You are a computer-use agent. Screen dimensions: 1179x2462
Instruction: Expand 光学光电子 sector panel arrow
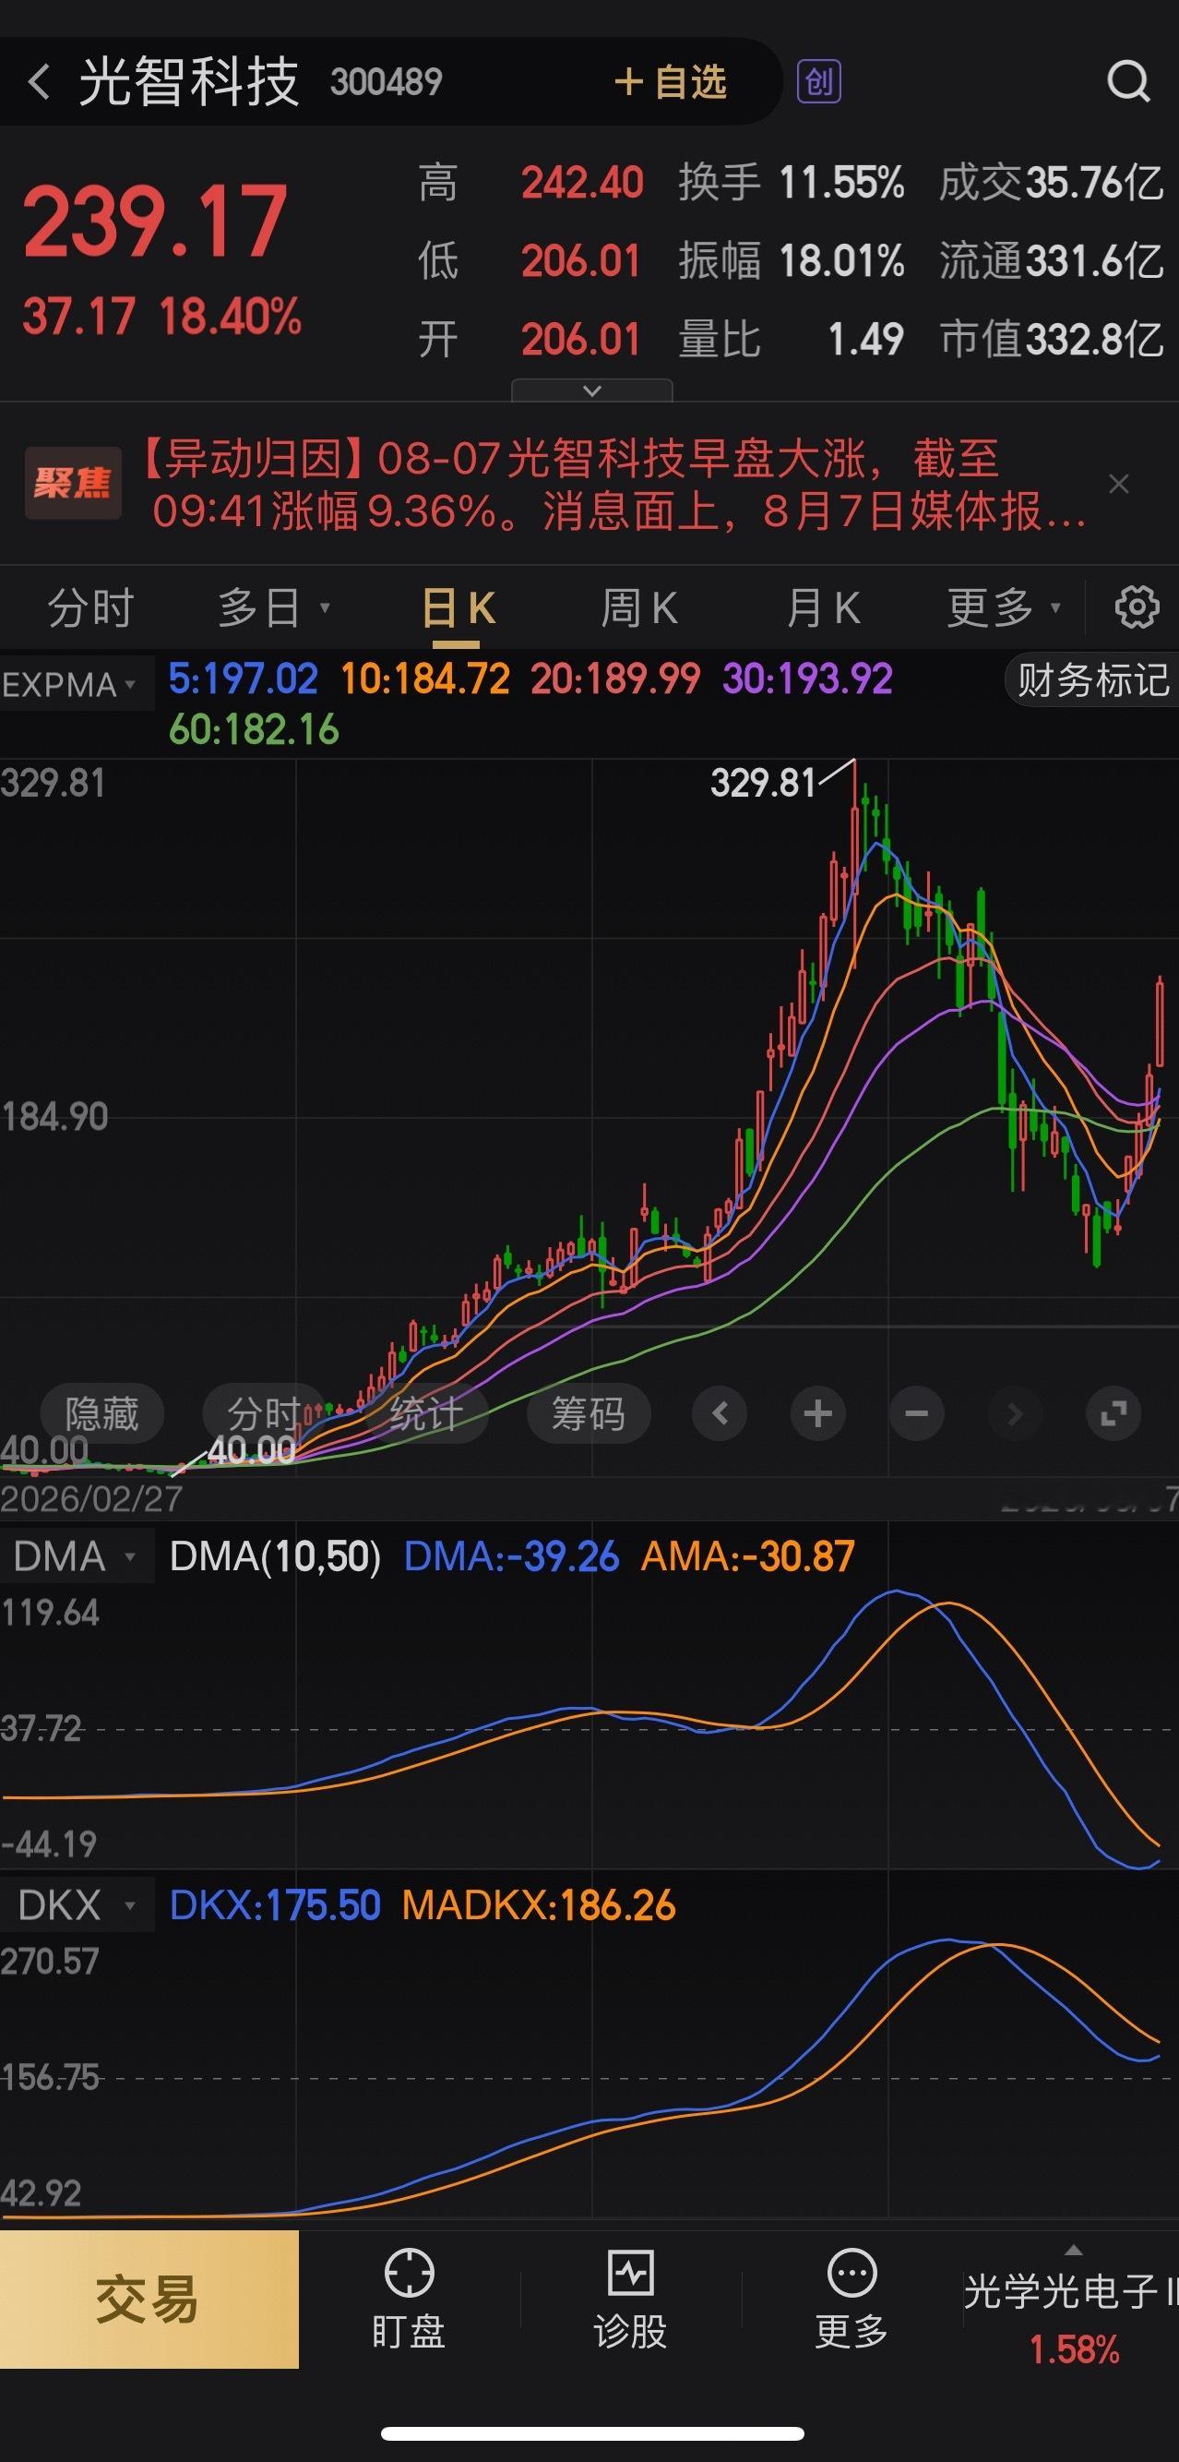(x=1073, y=2250)
